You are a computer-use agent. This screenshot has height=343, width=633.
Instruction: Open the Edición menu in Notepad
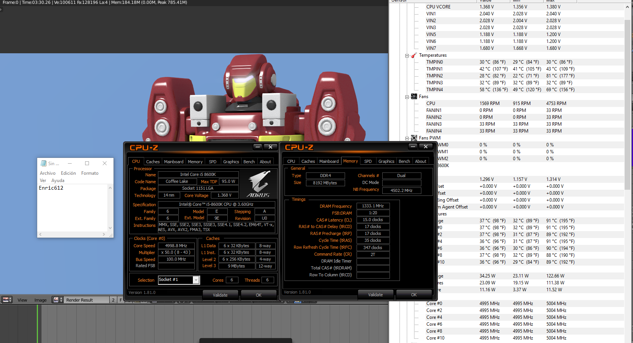click(68, 173)
